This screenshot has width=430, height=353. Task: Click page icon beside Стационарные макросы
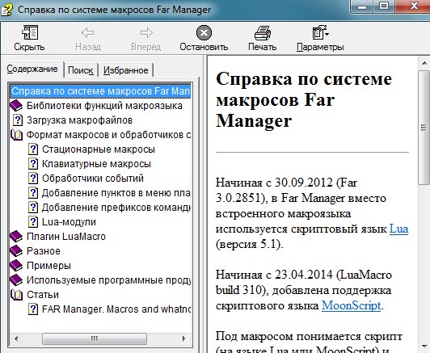click(x=33, y=149)
